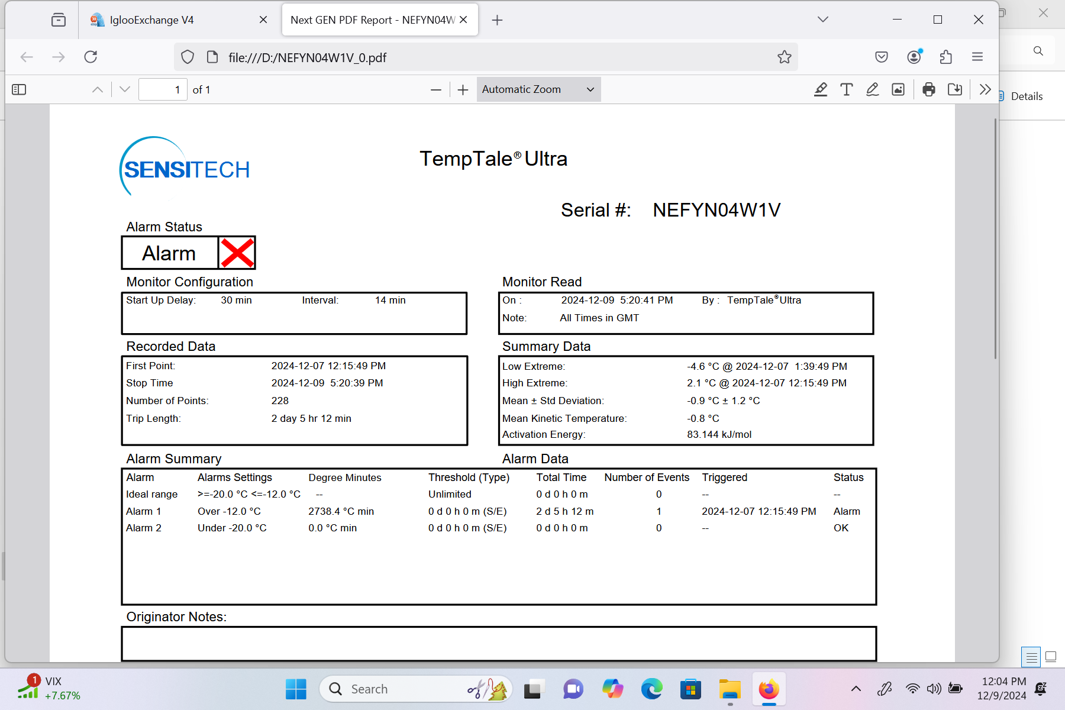This screenshot has height=710, width=1065.
Task: Open Task View on the taskbar
Action: click(532, 689)
